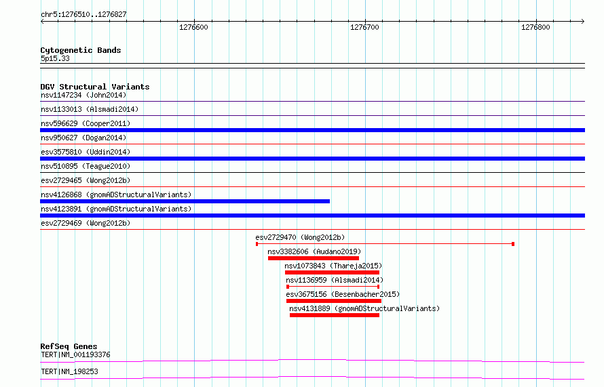
Task: Click the chr5:1276510..1276827 coordinate label
Action: coord(83,14)
